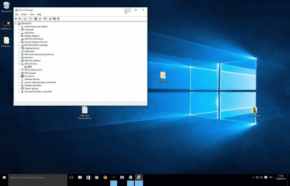
Task: Select the Universal_ folder on desktop
Action: coord(6,42)
